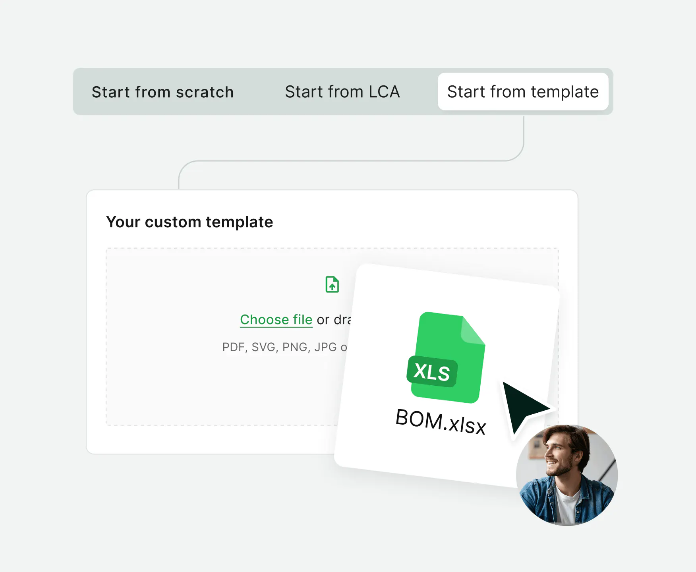The width and height of the screenshot is (696, 572).
Task: Click the connector line below the template tab
Action: [x=524, y=135]
